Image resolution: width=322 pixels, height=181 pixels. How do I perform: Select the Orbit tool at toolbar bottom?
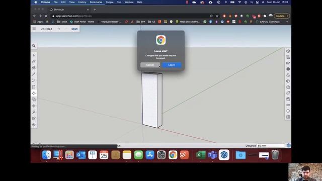point(34,125)
